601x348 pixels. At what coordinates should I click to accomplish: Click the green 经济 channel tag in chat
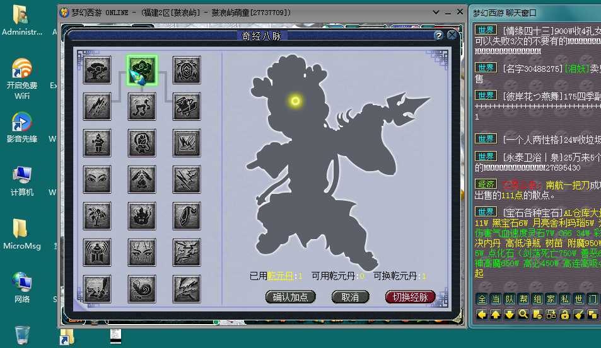pos(486,184)
